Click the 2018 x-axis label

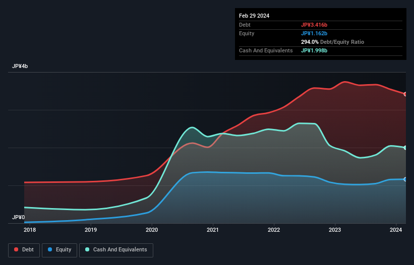[30, 230]
